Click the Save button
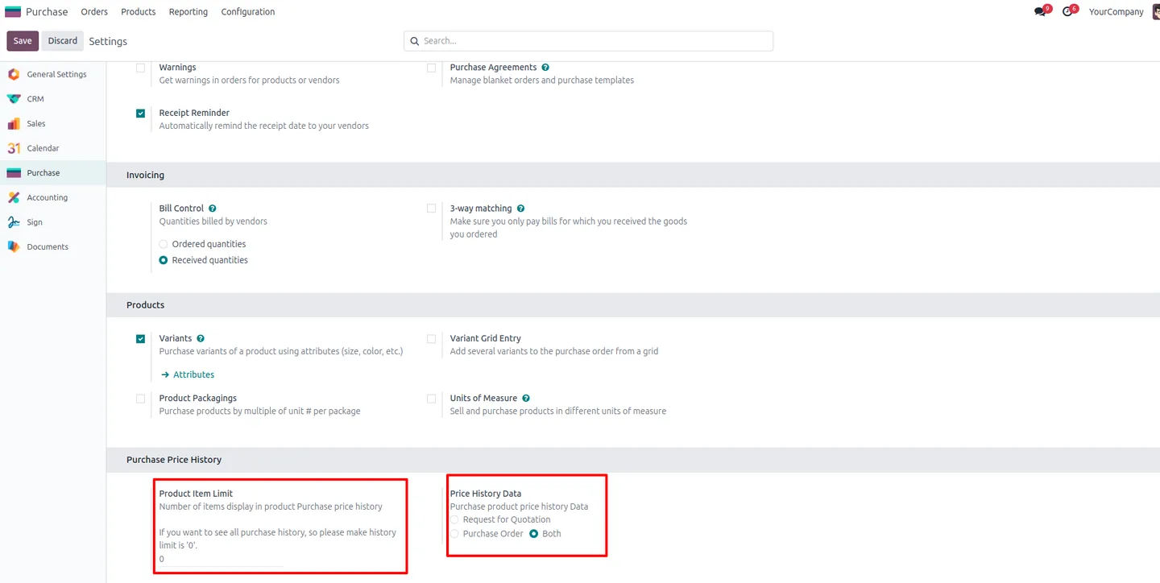Viewport: 1160px width, 583px height. pos(23,41)
